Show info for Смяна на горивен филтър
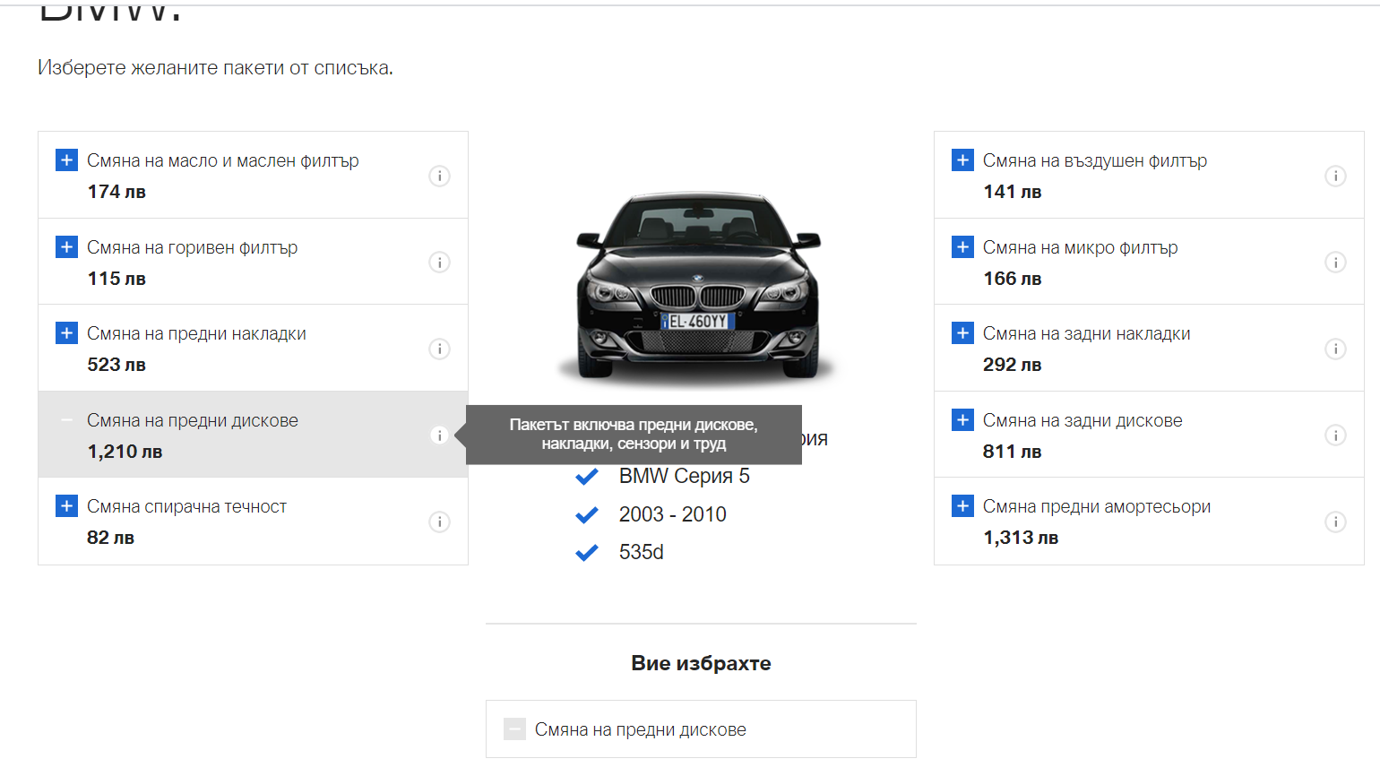The width and height of the screenshot is (1380, 776). click(x=439, y=262)
